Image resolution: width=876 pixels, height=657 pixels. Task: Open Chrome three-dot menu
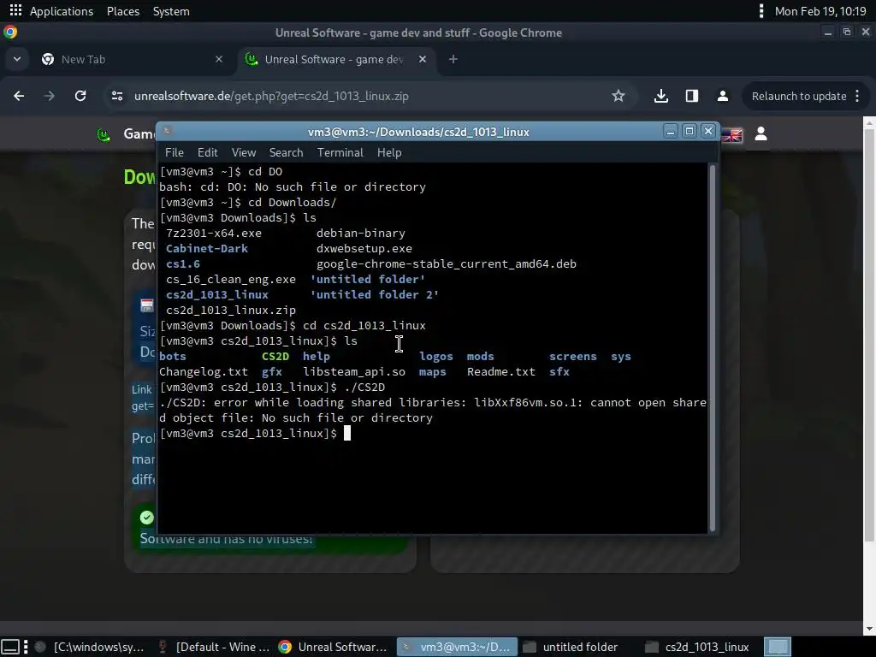[857, 96]
